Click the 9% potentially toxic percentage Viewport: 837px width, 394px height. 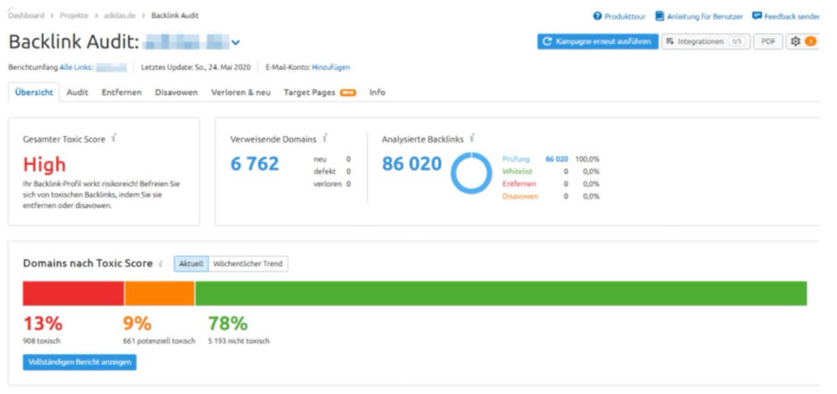click(137, 324)
